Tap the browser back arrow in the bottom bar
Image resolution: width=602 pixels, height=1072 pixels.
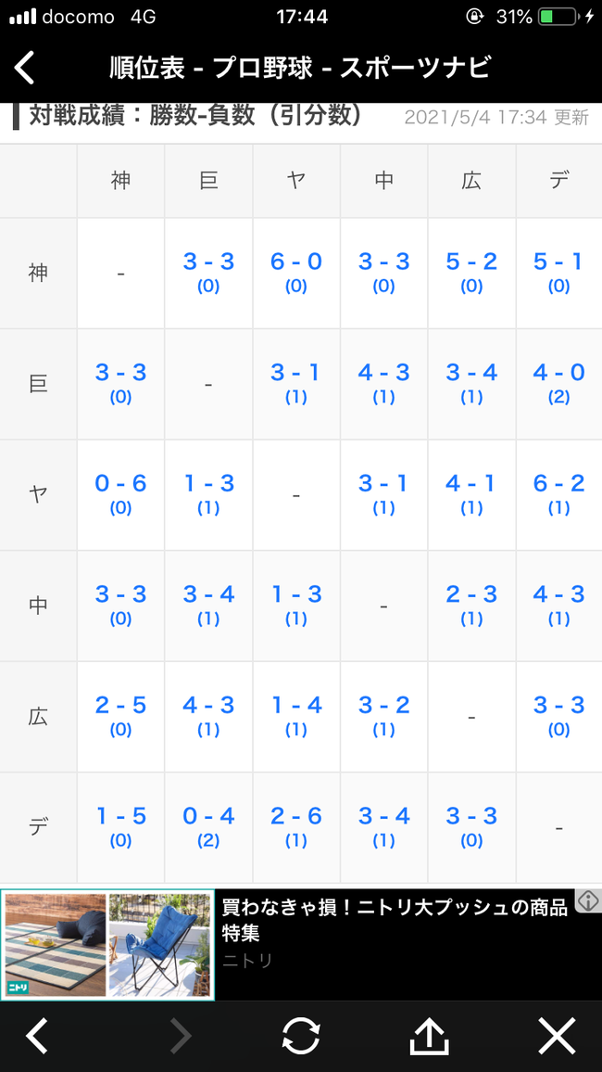pyautogui.click(x=36, y=1036)
